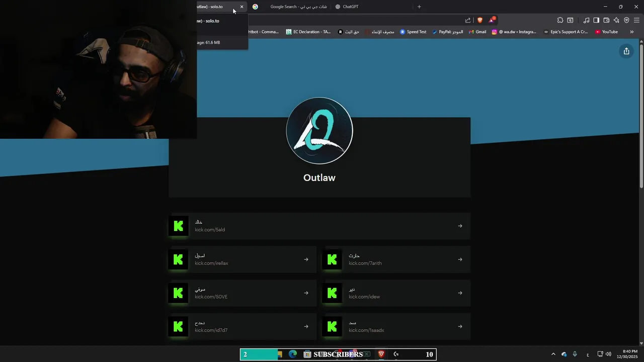
Task: Open the Leo AI sparkle icon
Action: pyautogui.click(x=616, y=20)
